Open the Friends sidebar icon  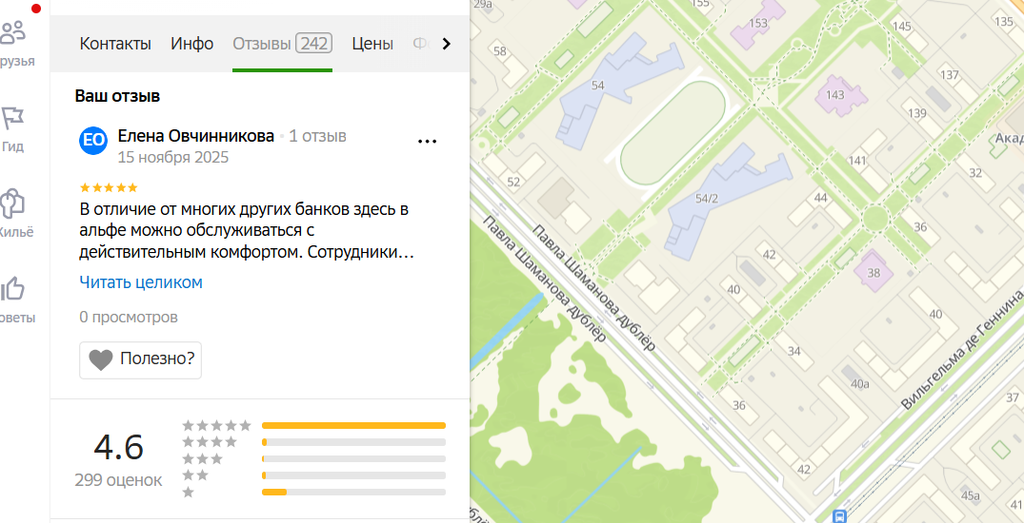pos(13,32)
